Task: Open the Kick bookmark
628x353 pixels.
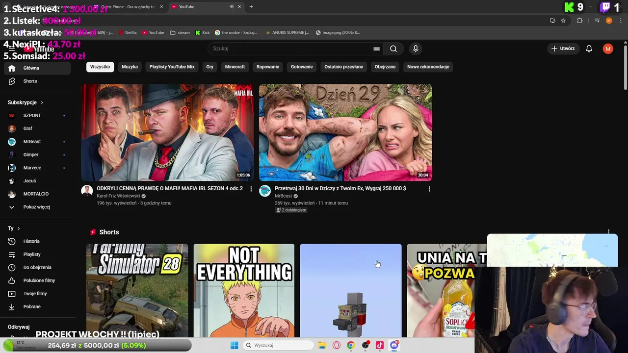Action: pos(203,33)
